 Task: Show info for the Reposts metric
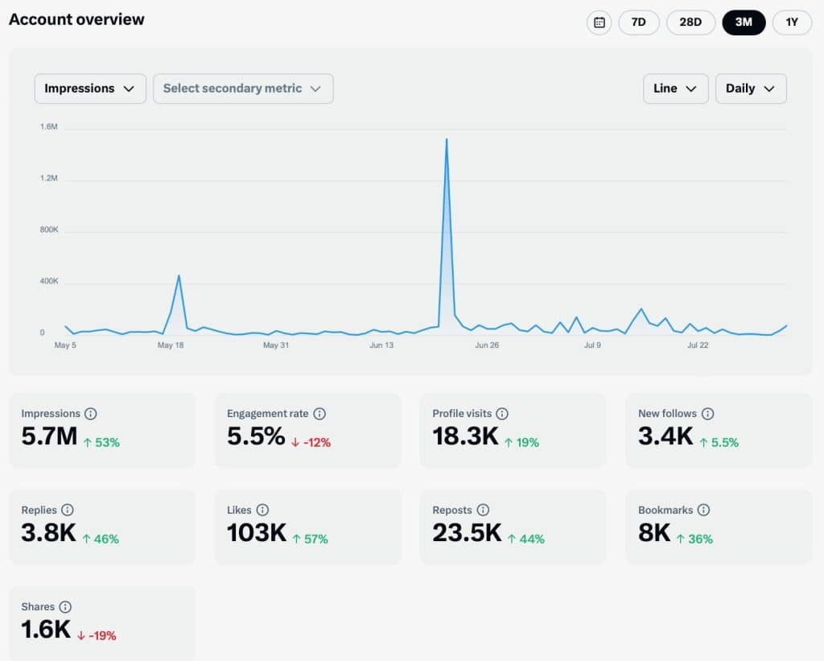[x=483, y=510]
